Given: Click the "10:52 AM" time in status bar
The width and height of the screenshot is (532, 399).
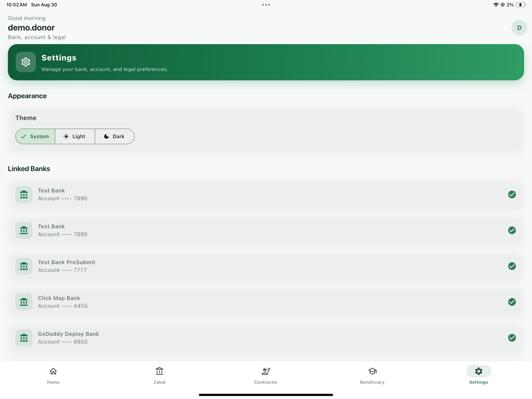Looking at the screenshot, I should click(16, 5).
